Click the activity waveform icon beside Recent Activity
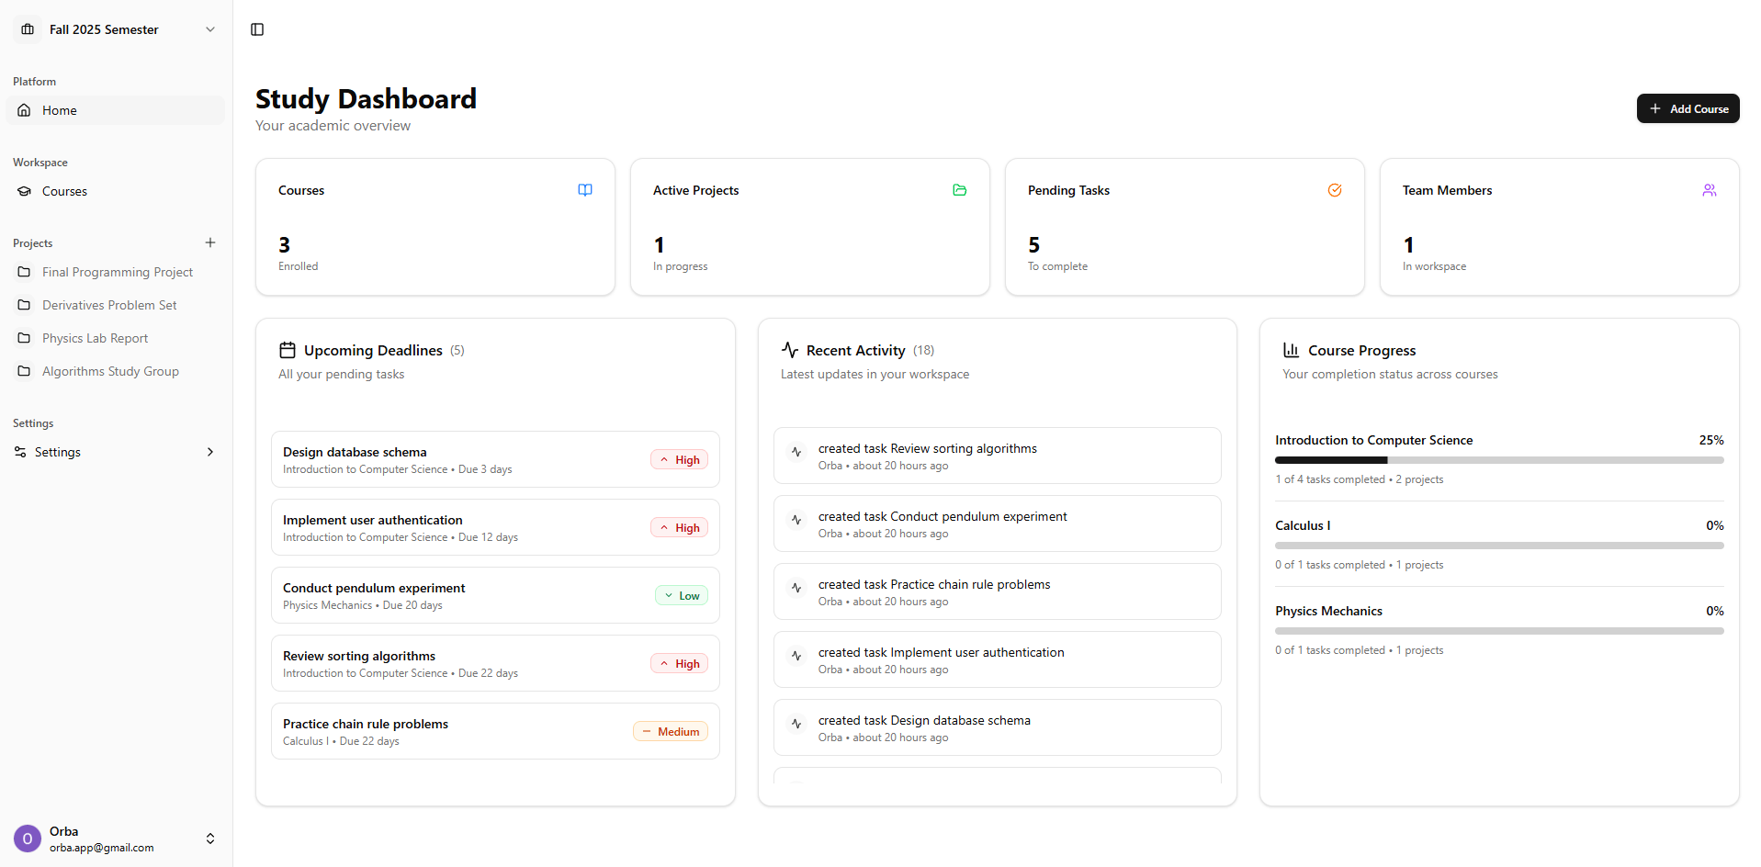This screenshot has height=867, width=1761. point(788,350)
